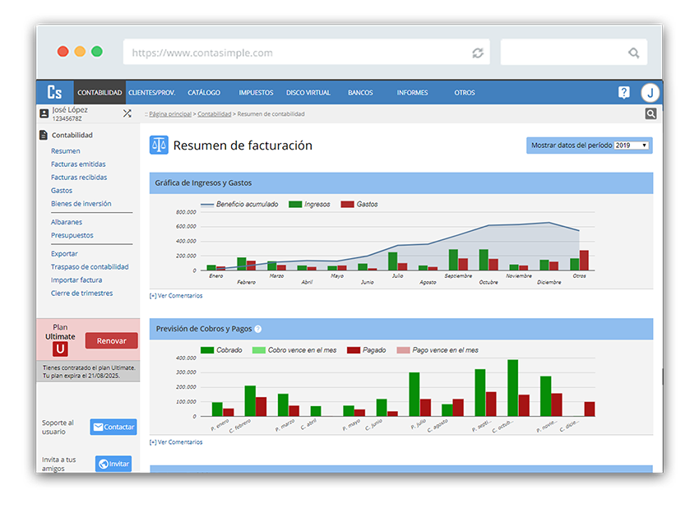Open the help question mark icon
The width and height of the screenshot is (699, 513).
pos(624,92)
